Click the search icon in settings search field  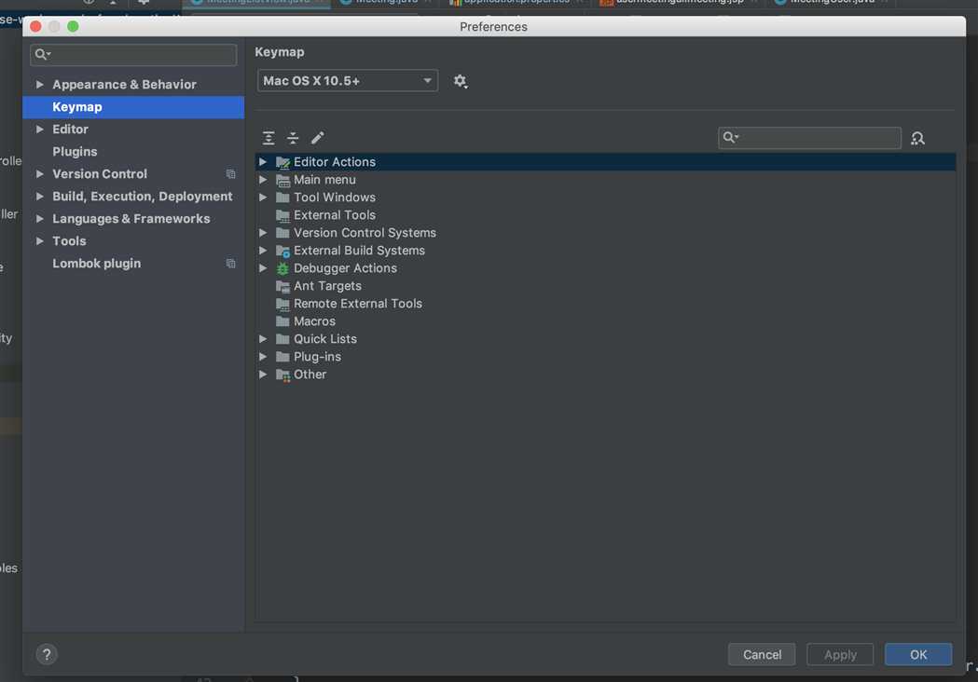point(42,54)
